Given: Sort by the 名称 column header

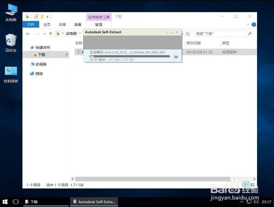Looking at the screenshot, I should 79,43.
